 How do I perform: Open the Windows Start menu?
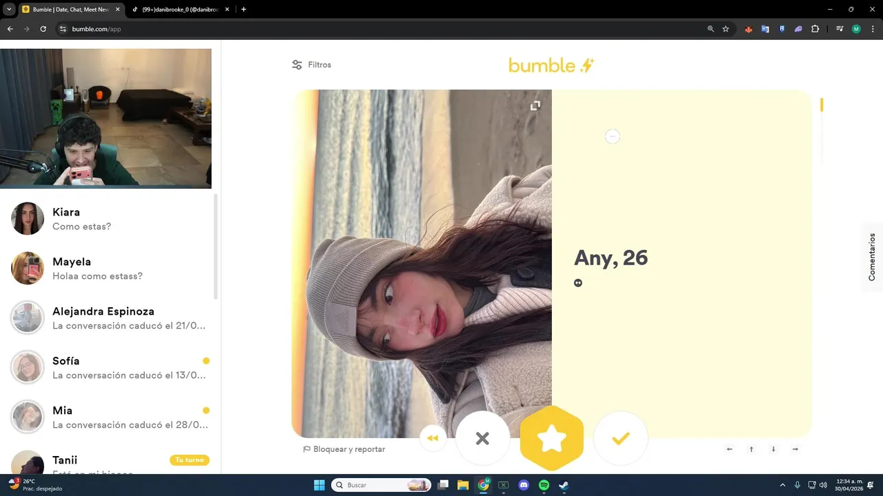(319, 485)
